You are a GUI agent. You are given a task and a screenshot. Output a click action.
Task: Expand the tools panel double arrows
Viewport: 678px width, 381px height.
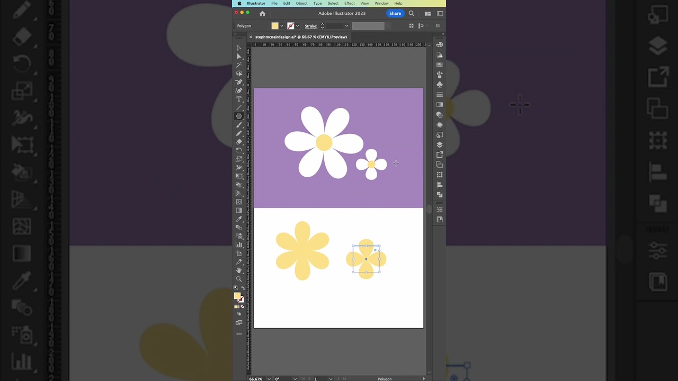[236, 34]
